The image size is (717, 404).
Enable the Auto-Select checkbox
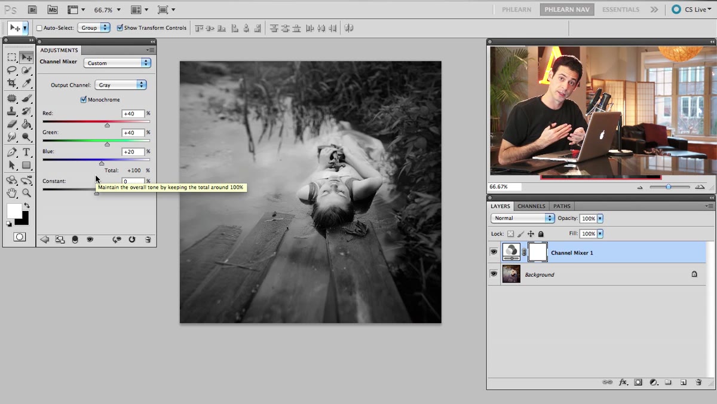point(39,28)
